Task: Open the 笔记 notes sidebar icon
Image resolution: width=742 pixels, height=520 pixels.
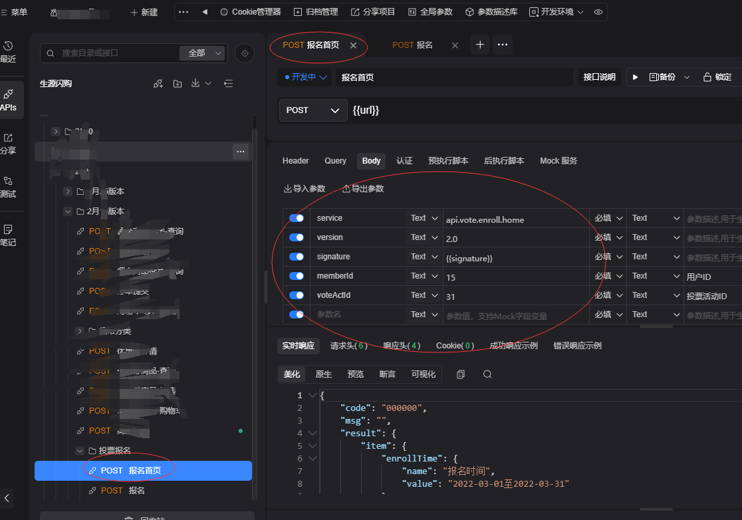Action: [8, 235]
